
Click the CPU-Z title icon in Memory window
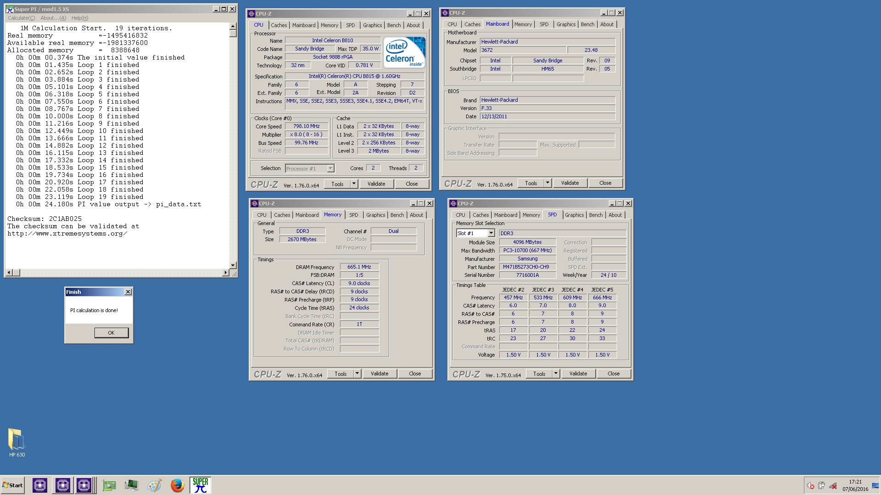(x=254, y=203)
